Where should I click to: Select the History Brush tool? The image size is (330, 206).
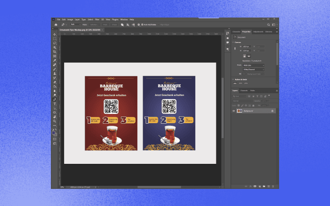[55, 78]
